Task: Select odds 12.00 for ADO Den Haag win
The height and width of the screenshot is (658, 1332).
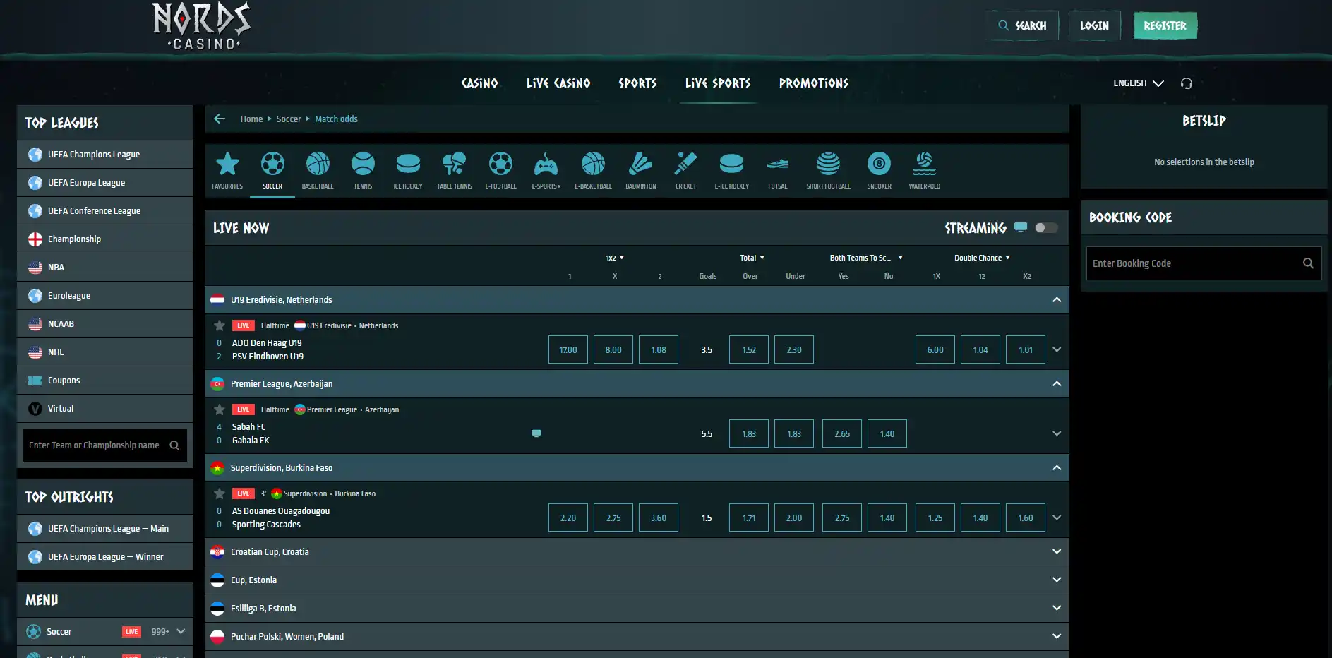Action: click(x=568, y=349)
